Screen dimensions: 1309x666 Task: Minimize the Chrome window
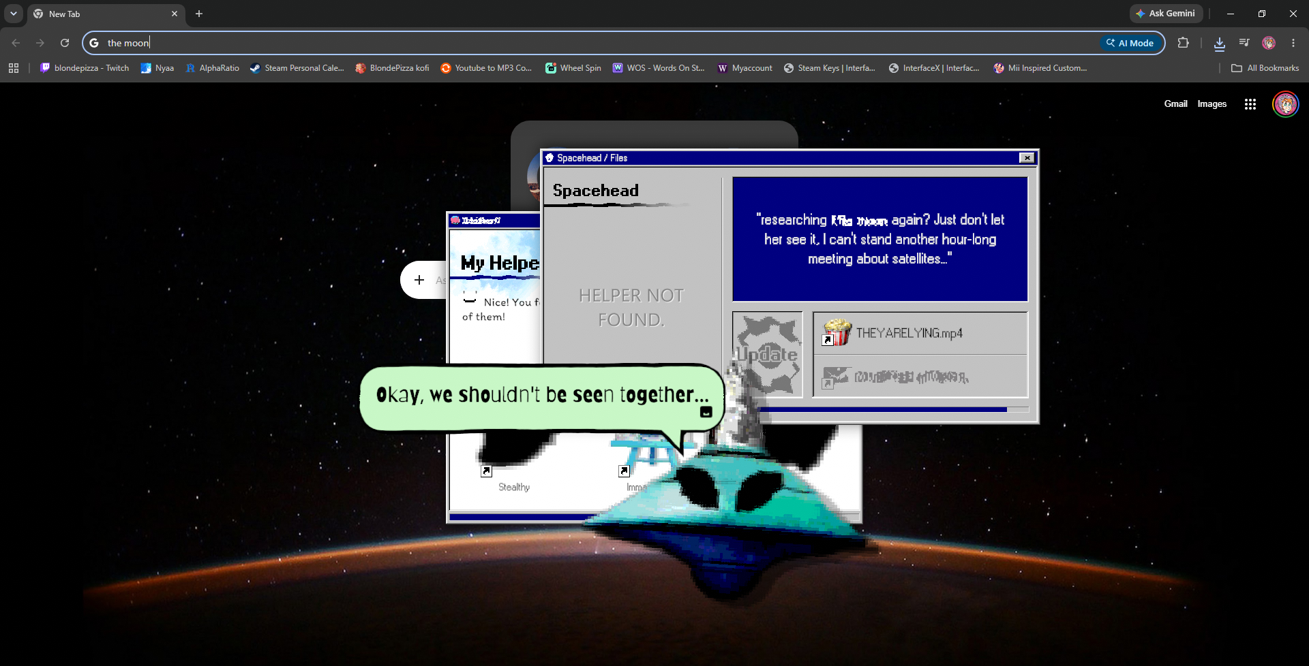click(1231, 14)
